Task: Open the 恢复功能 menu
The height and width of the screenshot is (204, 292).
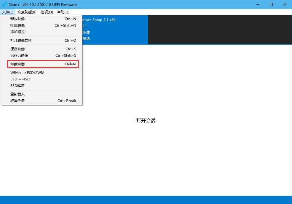Action: (x=27, y=12)
